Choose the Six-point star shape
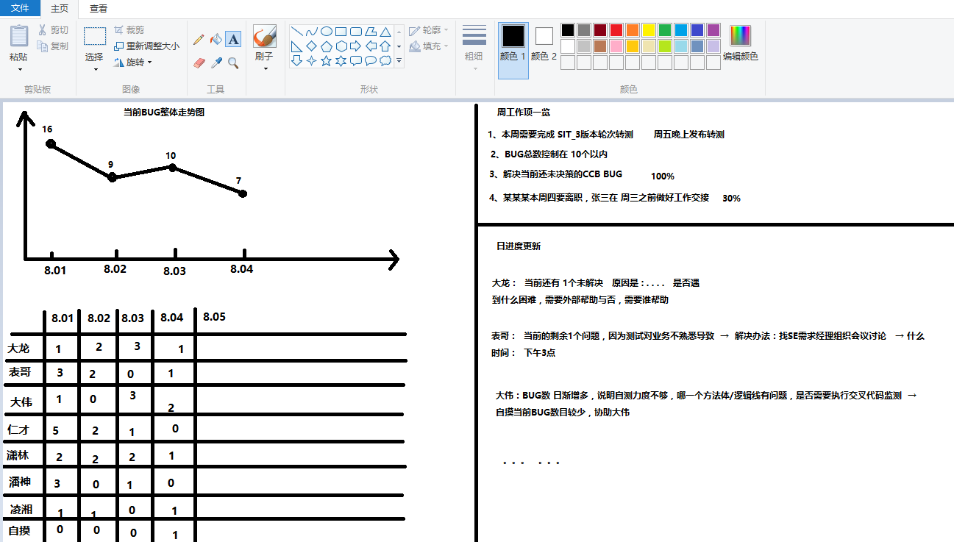The height and width of the screenshot is (542, 954). [341, 61]
